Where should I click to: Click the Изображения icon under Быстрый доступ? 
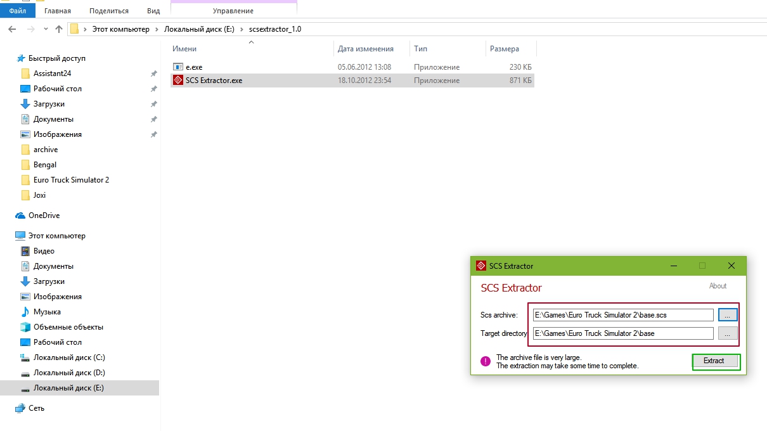point(25,134)
